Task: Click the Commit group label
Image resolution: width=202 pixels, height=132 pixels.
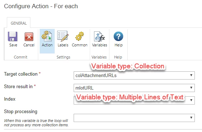Action: click(20, 57)
